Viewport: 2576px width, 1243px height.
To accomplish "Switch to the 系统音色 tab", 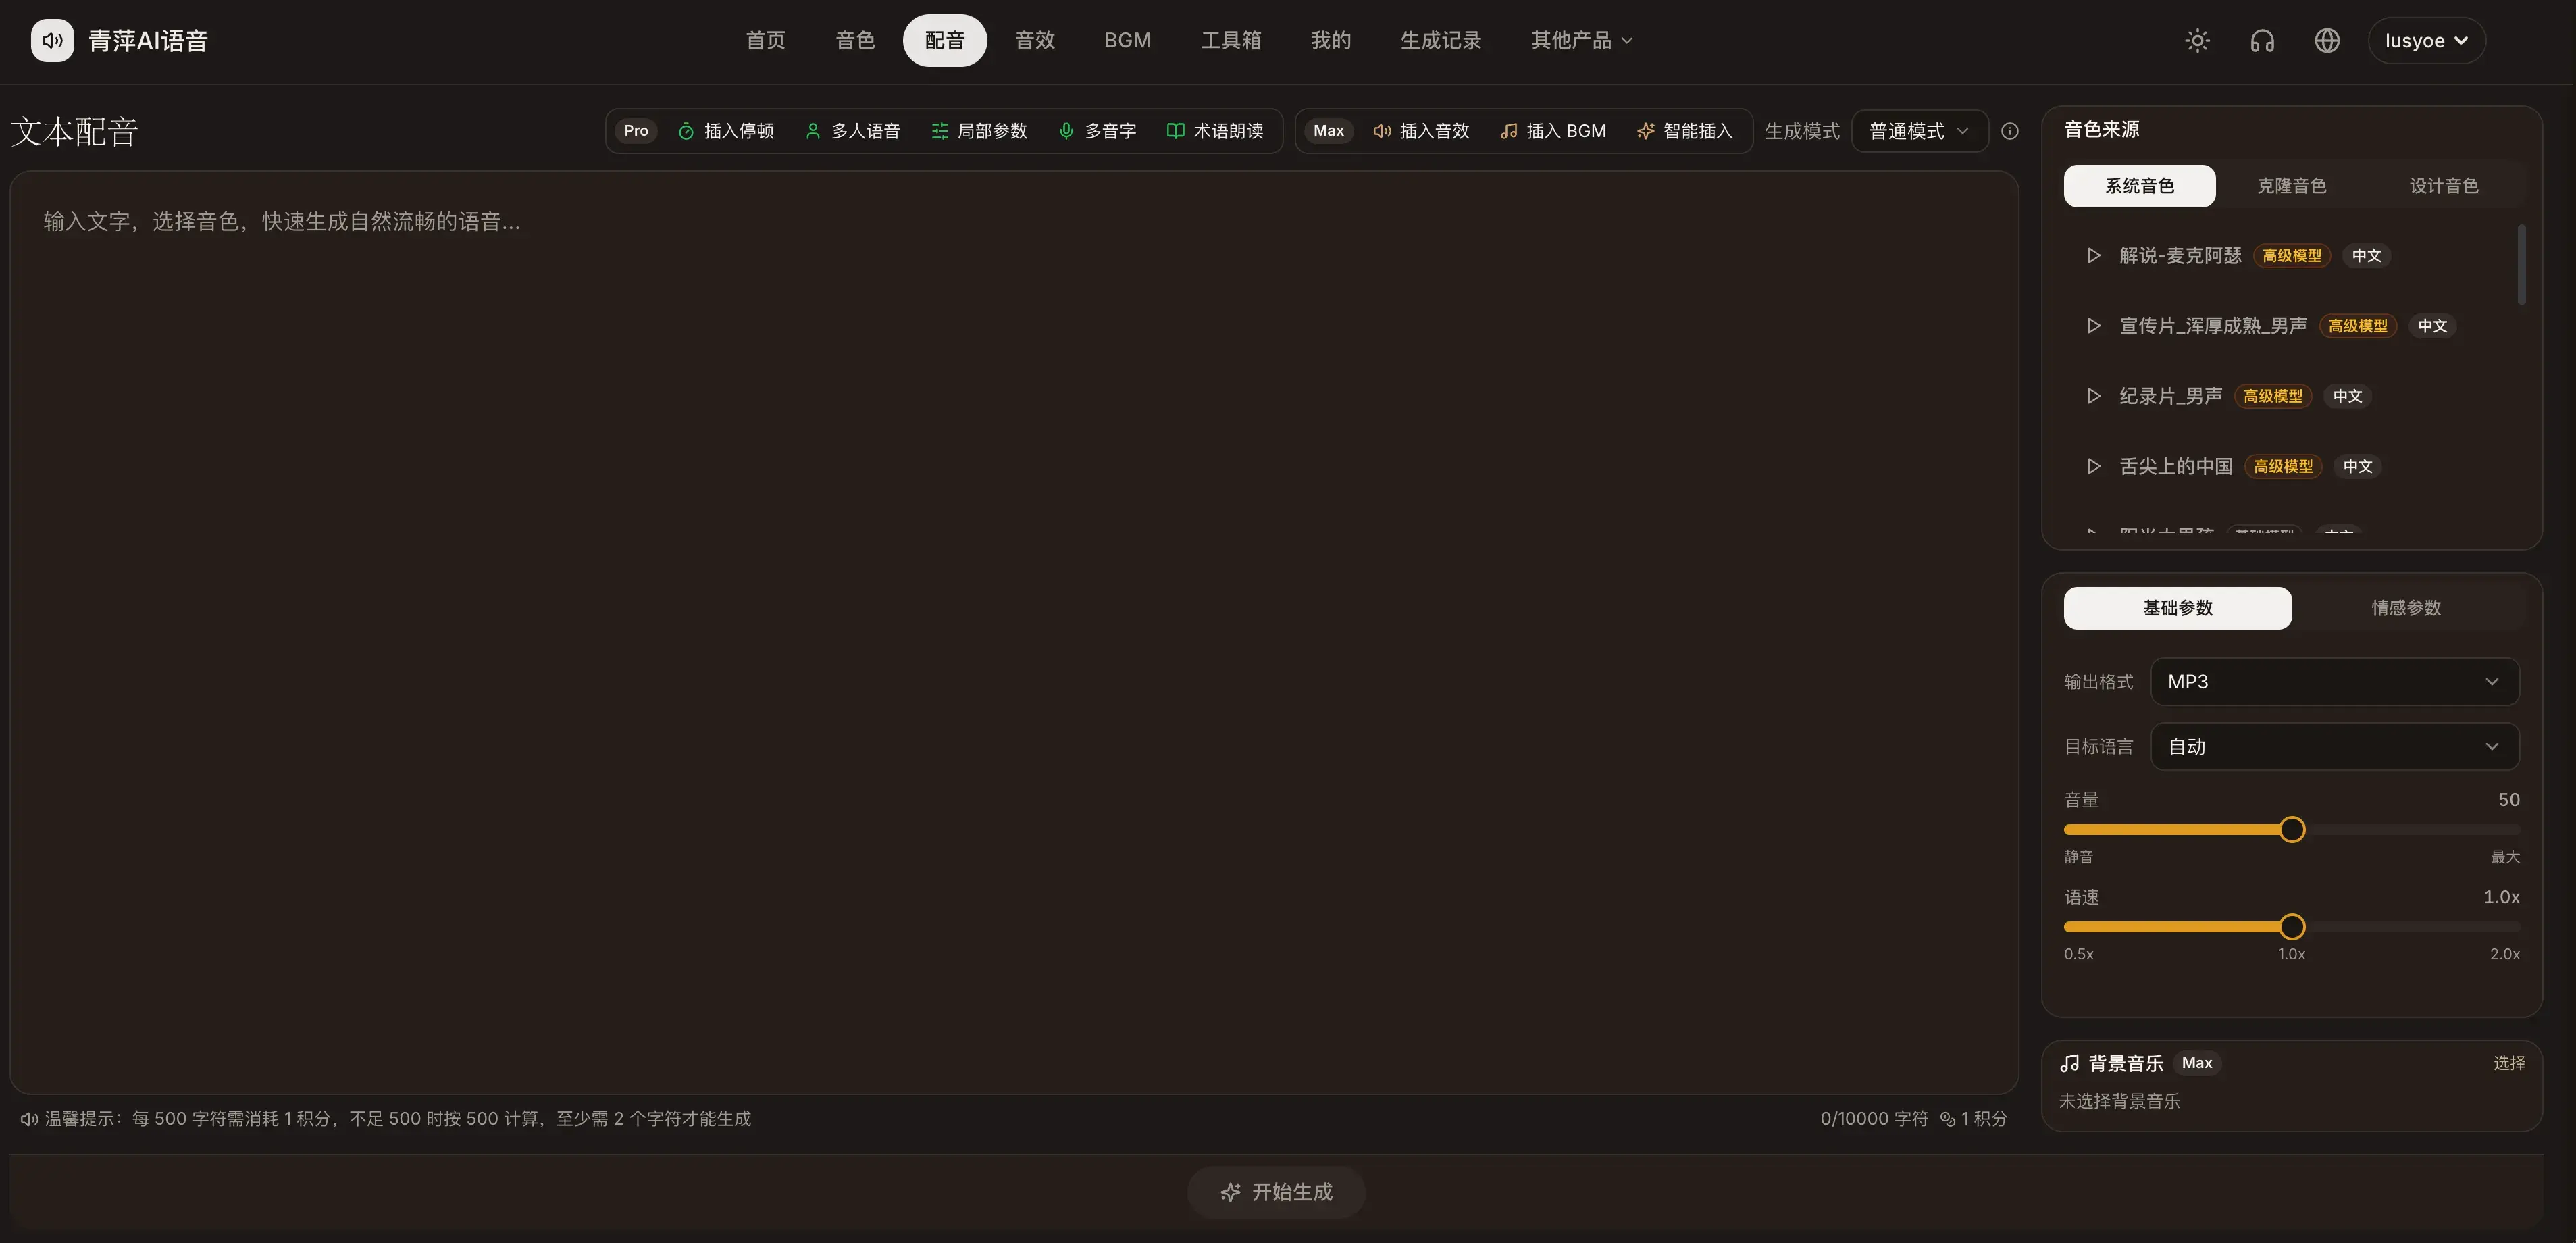I will [2139, 186].
